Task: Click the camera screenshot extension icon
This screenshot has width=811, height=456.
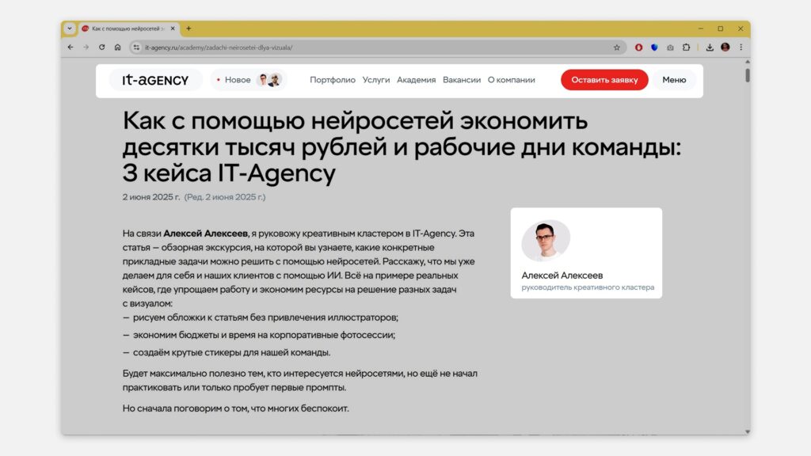Action: [x=670, y=47]
